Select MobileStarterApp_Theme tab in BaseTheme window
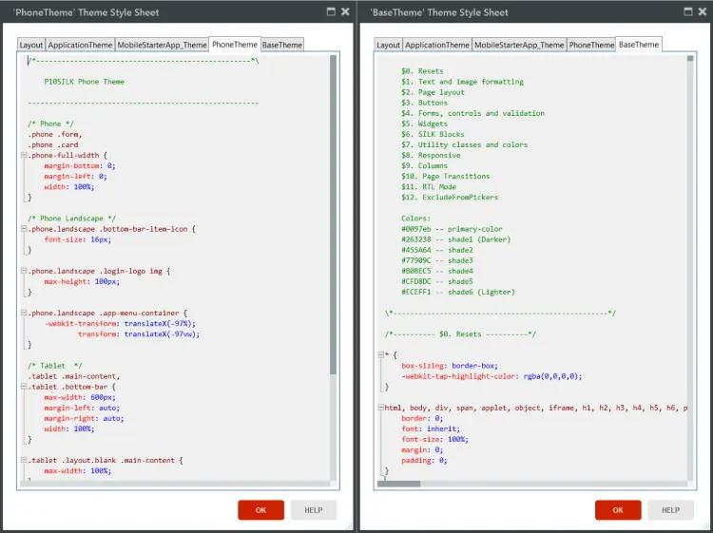Screen dimensions: 713x533 519,45
